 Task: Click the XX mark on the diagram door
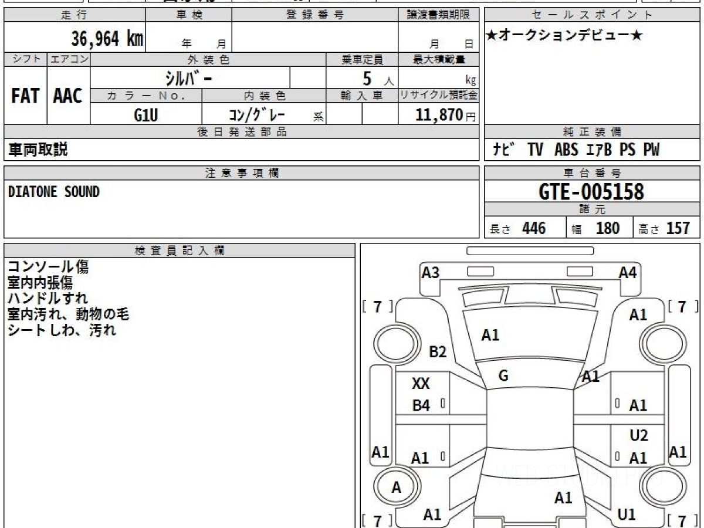click(421, 384)
